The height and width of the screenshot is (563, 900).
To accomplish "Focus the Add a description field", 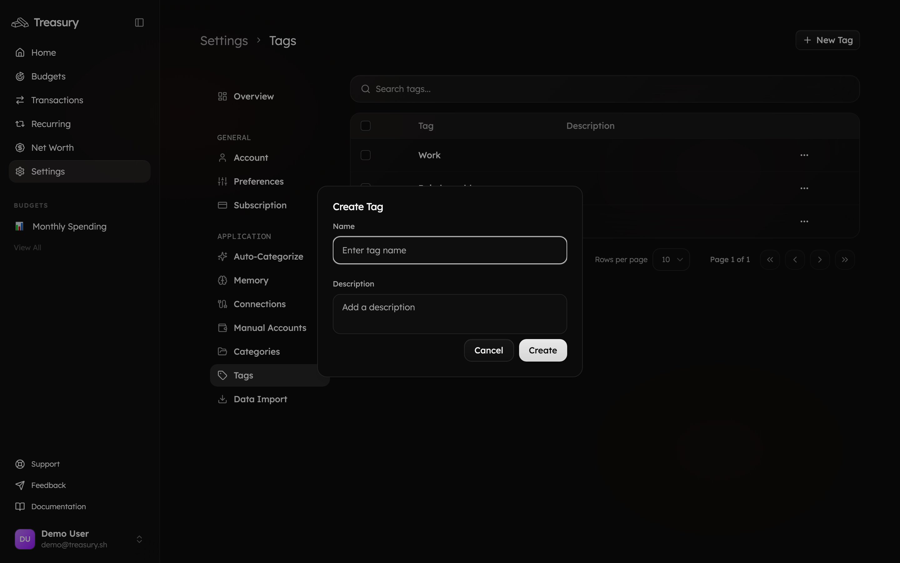I will pyautogui.click(x=450, y=314).
